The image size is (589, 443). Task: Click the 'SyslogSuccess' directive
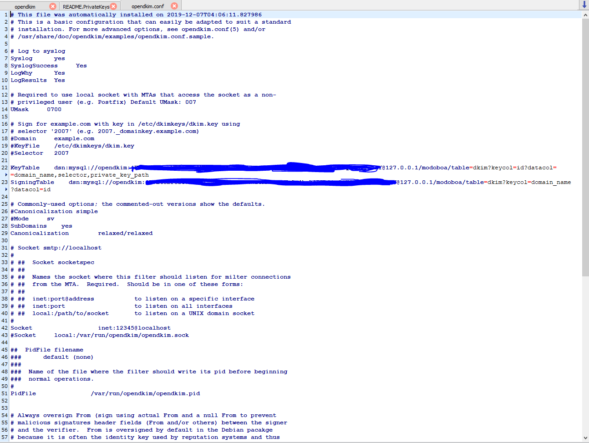point(34,66)
